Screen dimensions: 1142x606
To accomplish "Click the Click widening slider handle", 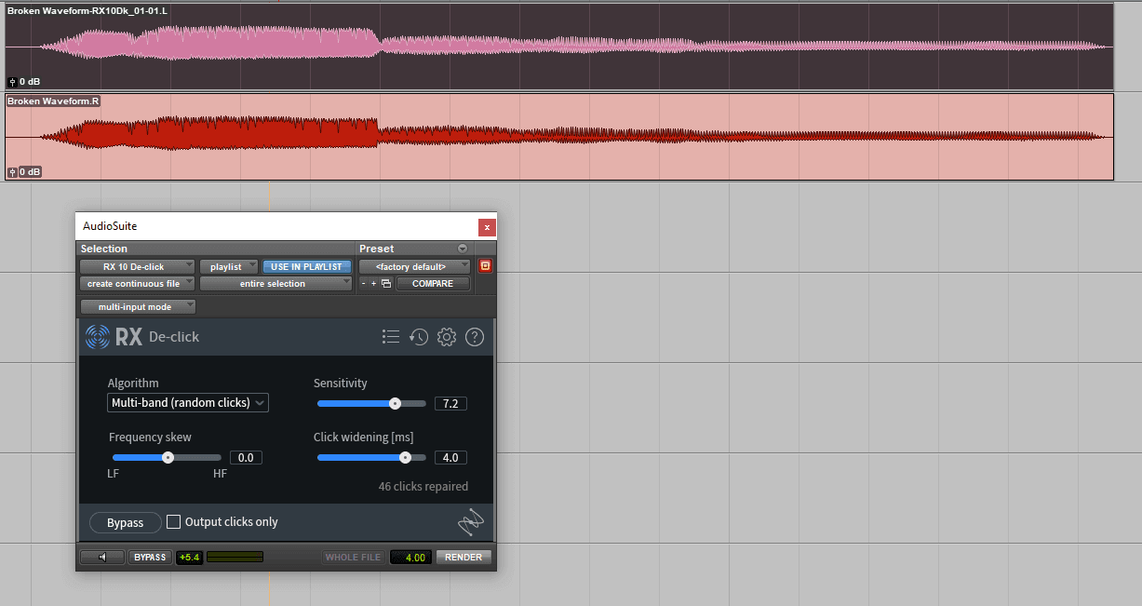I will tap(405, 458).
